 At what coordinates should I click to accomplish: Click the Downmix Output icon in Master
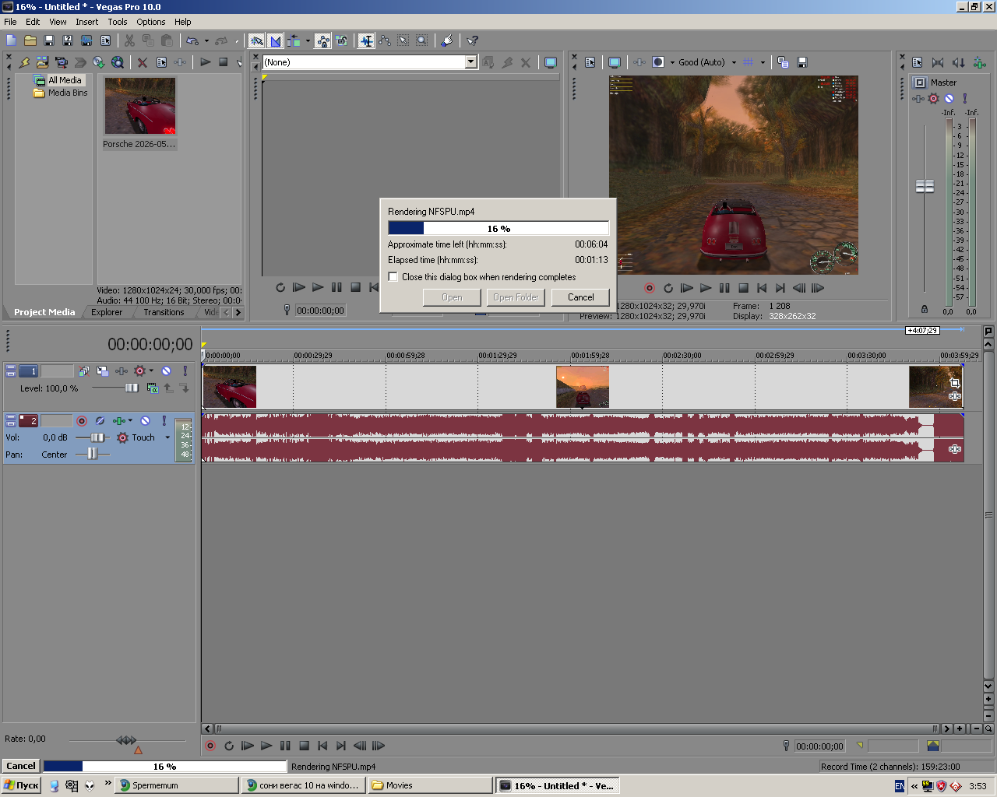(938, 62)
